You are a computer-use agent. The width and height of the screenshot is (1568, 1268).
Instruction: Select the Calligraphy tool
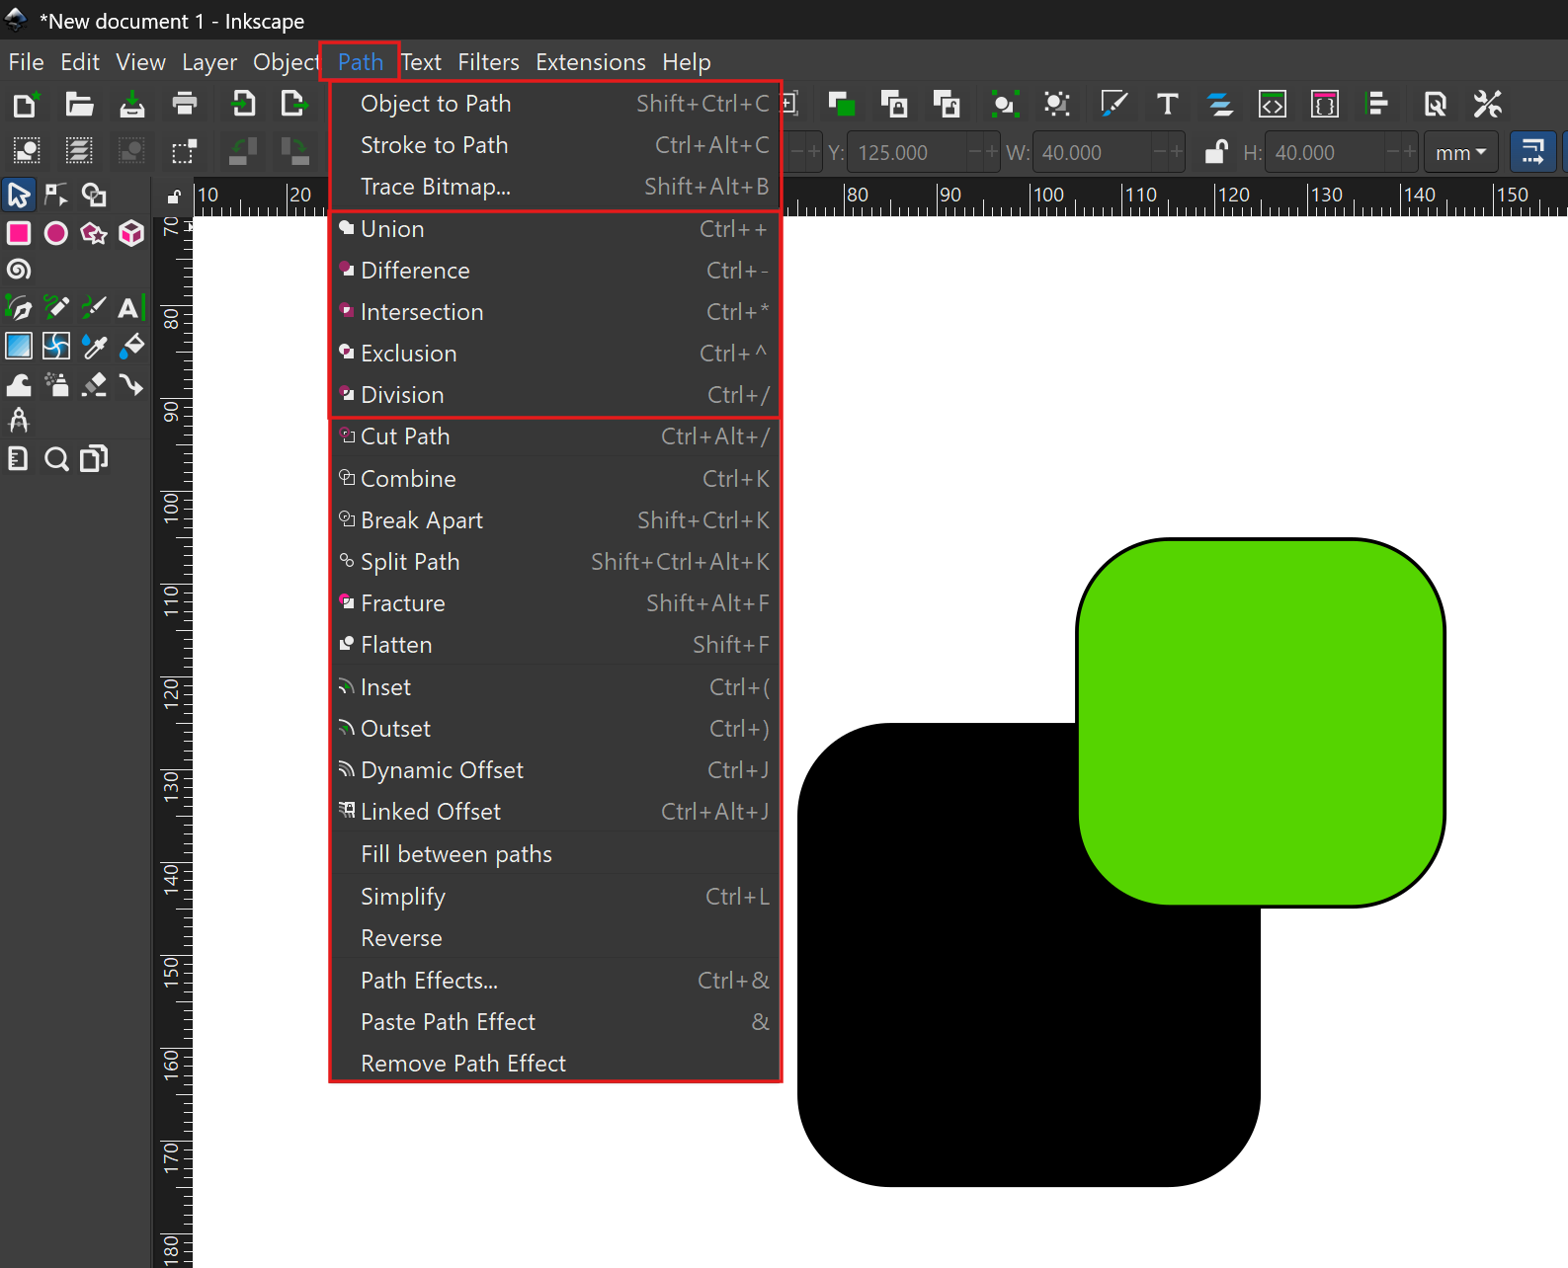coord(94,308)
